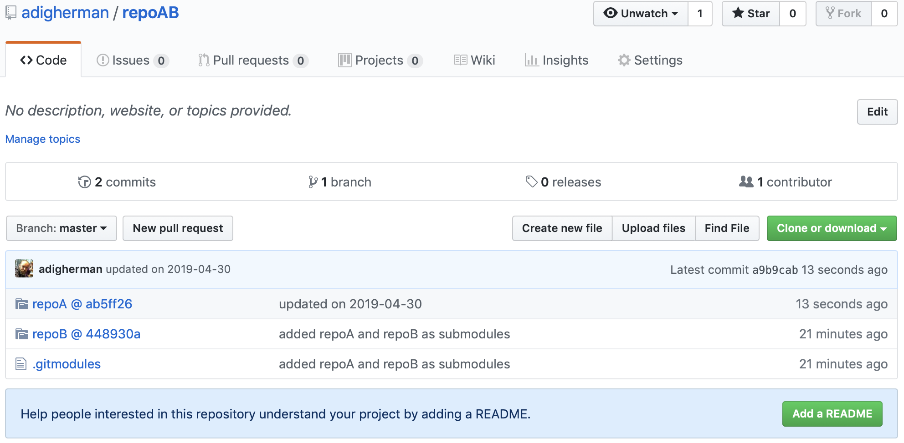Click the Manage topics link
This screenshot has width=904, height=443.
tap(43, 139)
